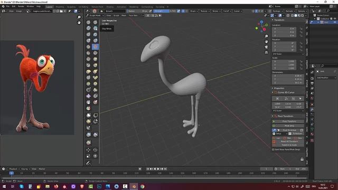The image size is (338, 190).
Task: Click the To Bottom button
Action: [x=296, y=134]
